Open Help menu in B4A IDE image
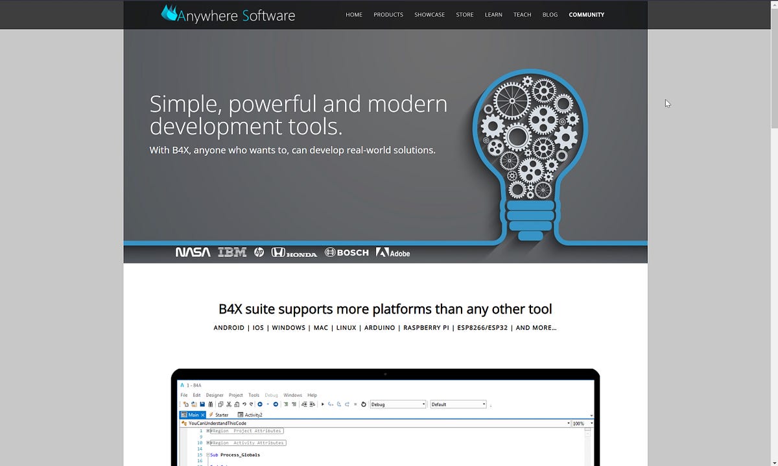Screen dimensions: 778x466 (x=312, y=395)
